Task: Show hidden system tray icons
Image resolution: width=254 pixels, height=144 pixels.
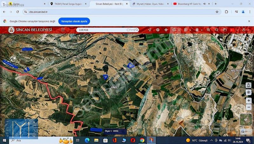Action: pos(212,140)
